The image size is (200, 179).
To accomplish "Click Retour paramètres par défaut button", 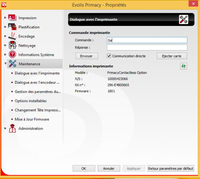I will point(171,168).
